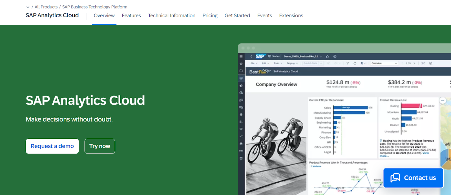
Task: Open the File menu dropdown in the story
Action: click(254, 63)
